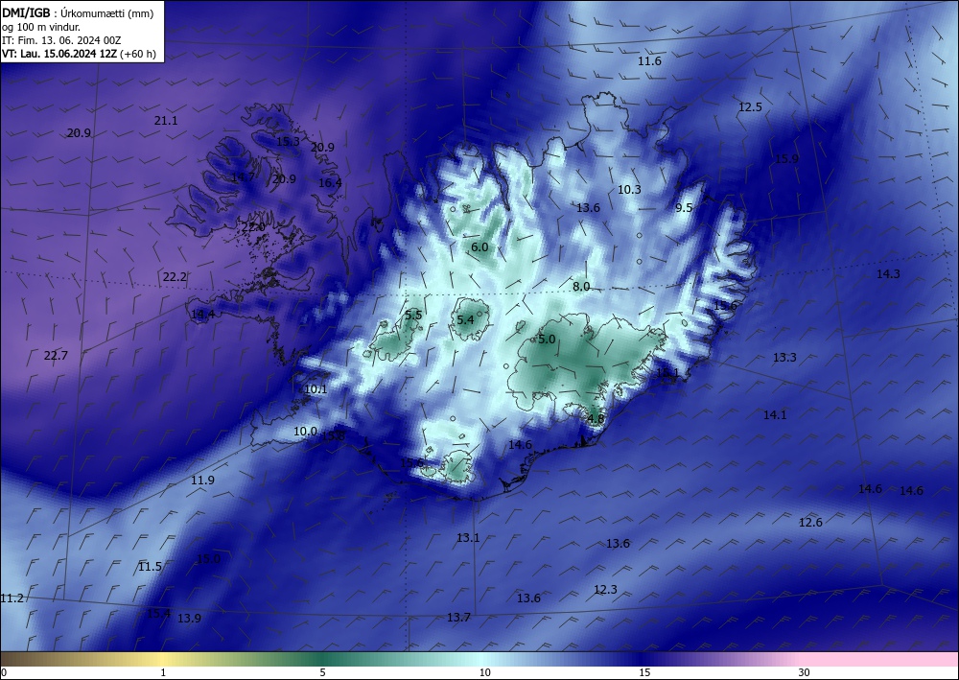Click the 13.7 value at the bottom
959x680 pixels.
458,617
